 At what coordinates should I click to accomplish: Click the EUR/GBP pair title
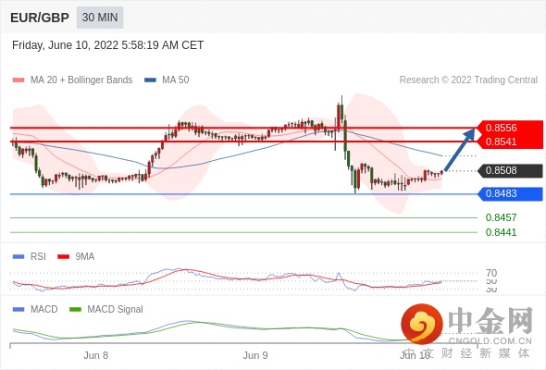tap(40, 18)
